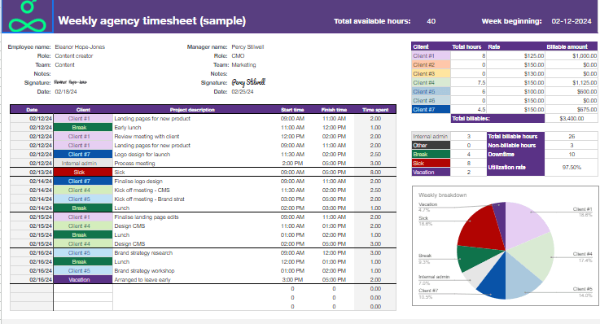Screen dimensions: 600x324
Task: Select the 'Weekly agency timesheet (sample)' title
Action: click(x=152, y=20)
